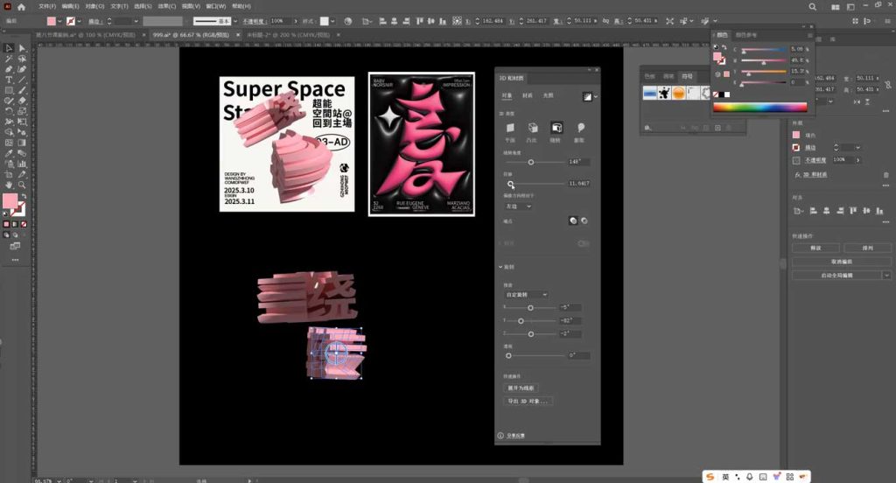Click the Color mode button below the fill swatch

click(x=6, y=224)
